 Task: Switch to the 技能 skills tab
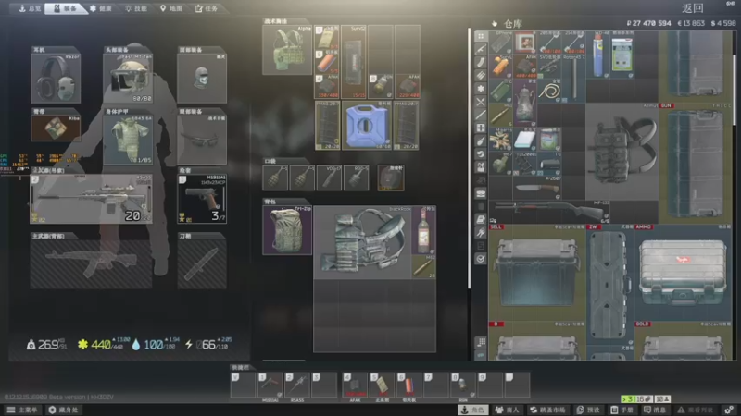(135, 8)
